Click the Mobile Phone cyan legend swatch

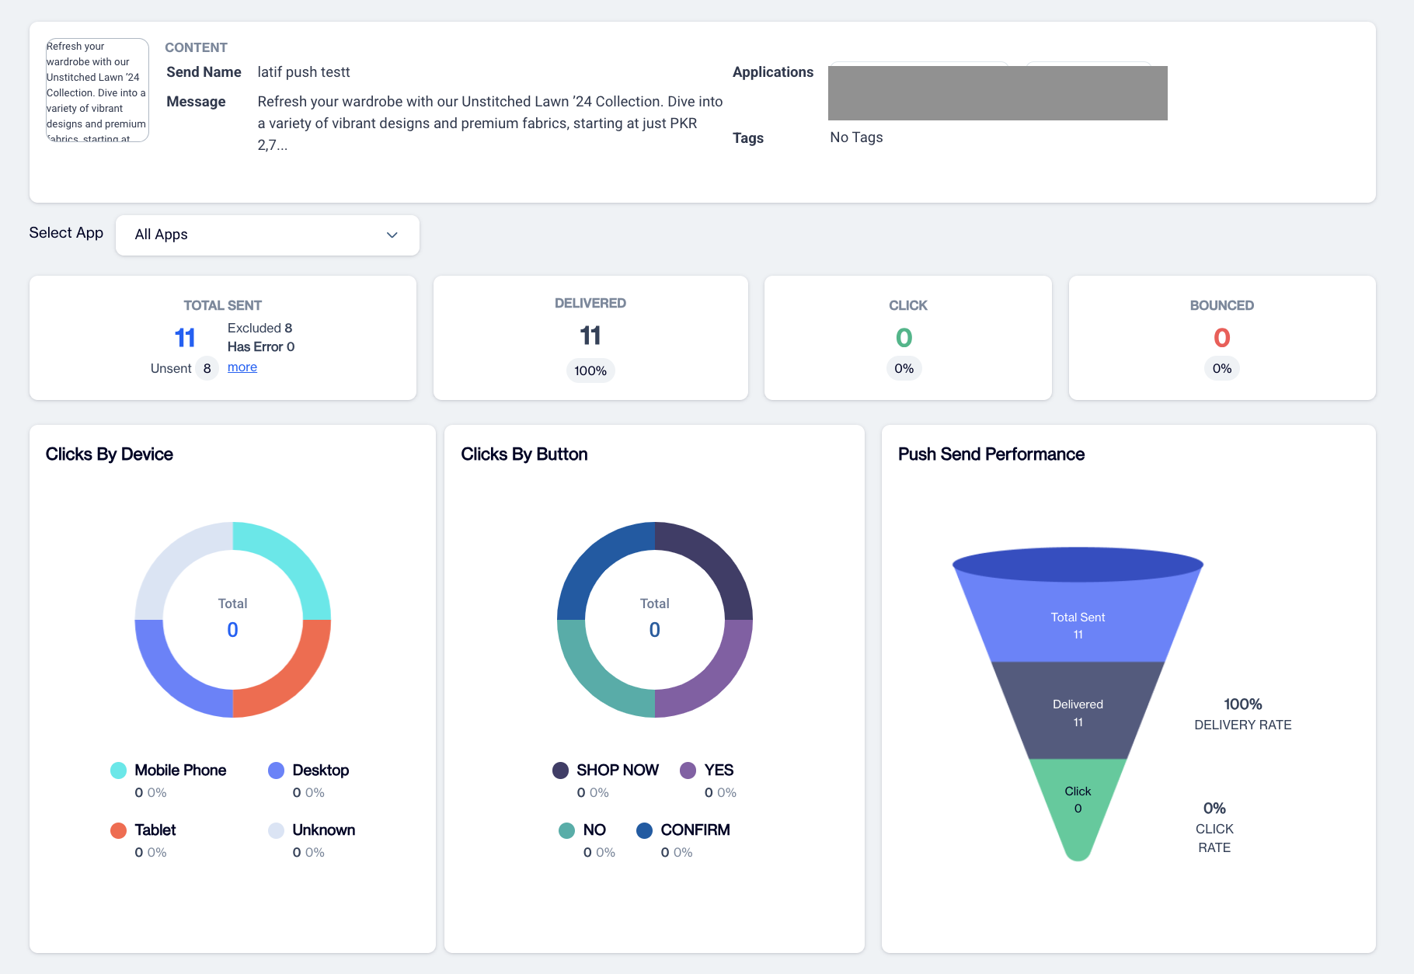point(118,771)
